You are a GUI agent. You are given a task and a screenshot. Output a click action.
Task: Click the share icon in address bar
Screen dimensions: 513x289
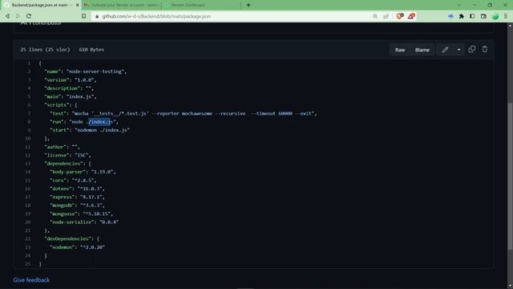pos(386,16)
